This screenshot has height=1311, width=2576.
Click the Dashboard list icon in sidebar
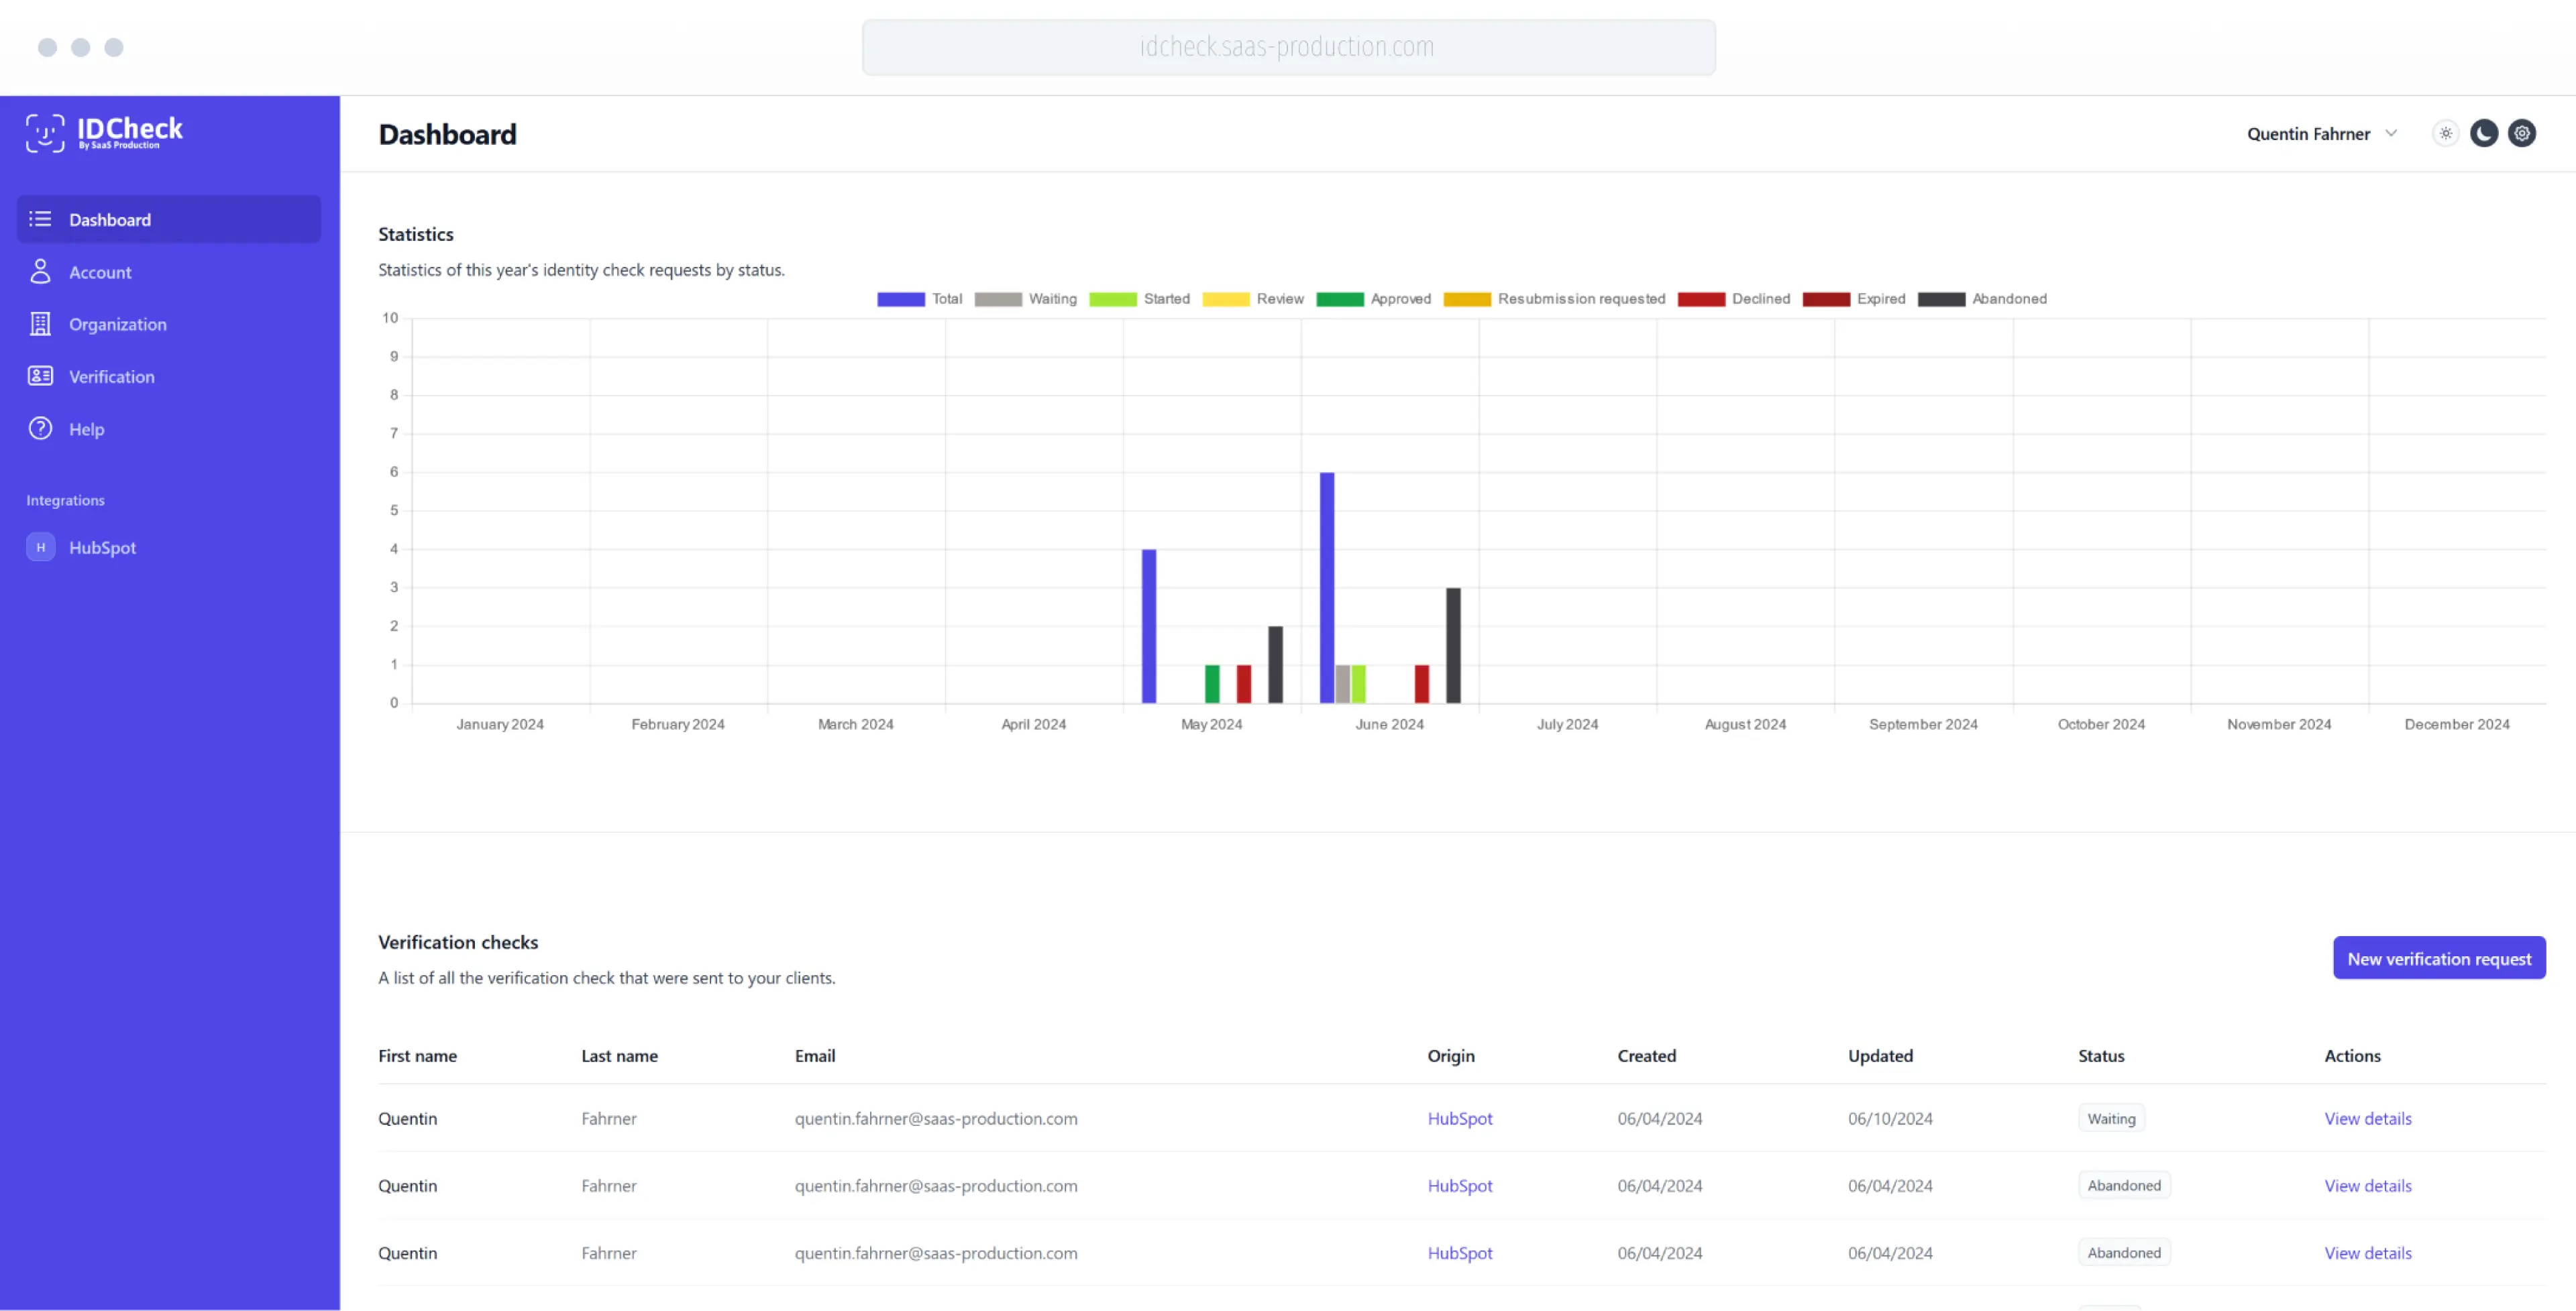[x=40, y=219]
